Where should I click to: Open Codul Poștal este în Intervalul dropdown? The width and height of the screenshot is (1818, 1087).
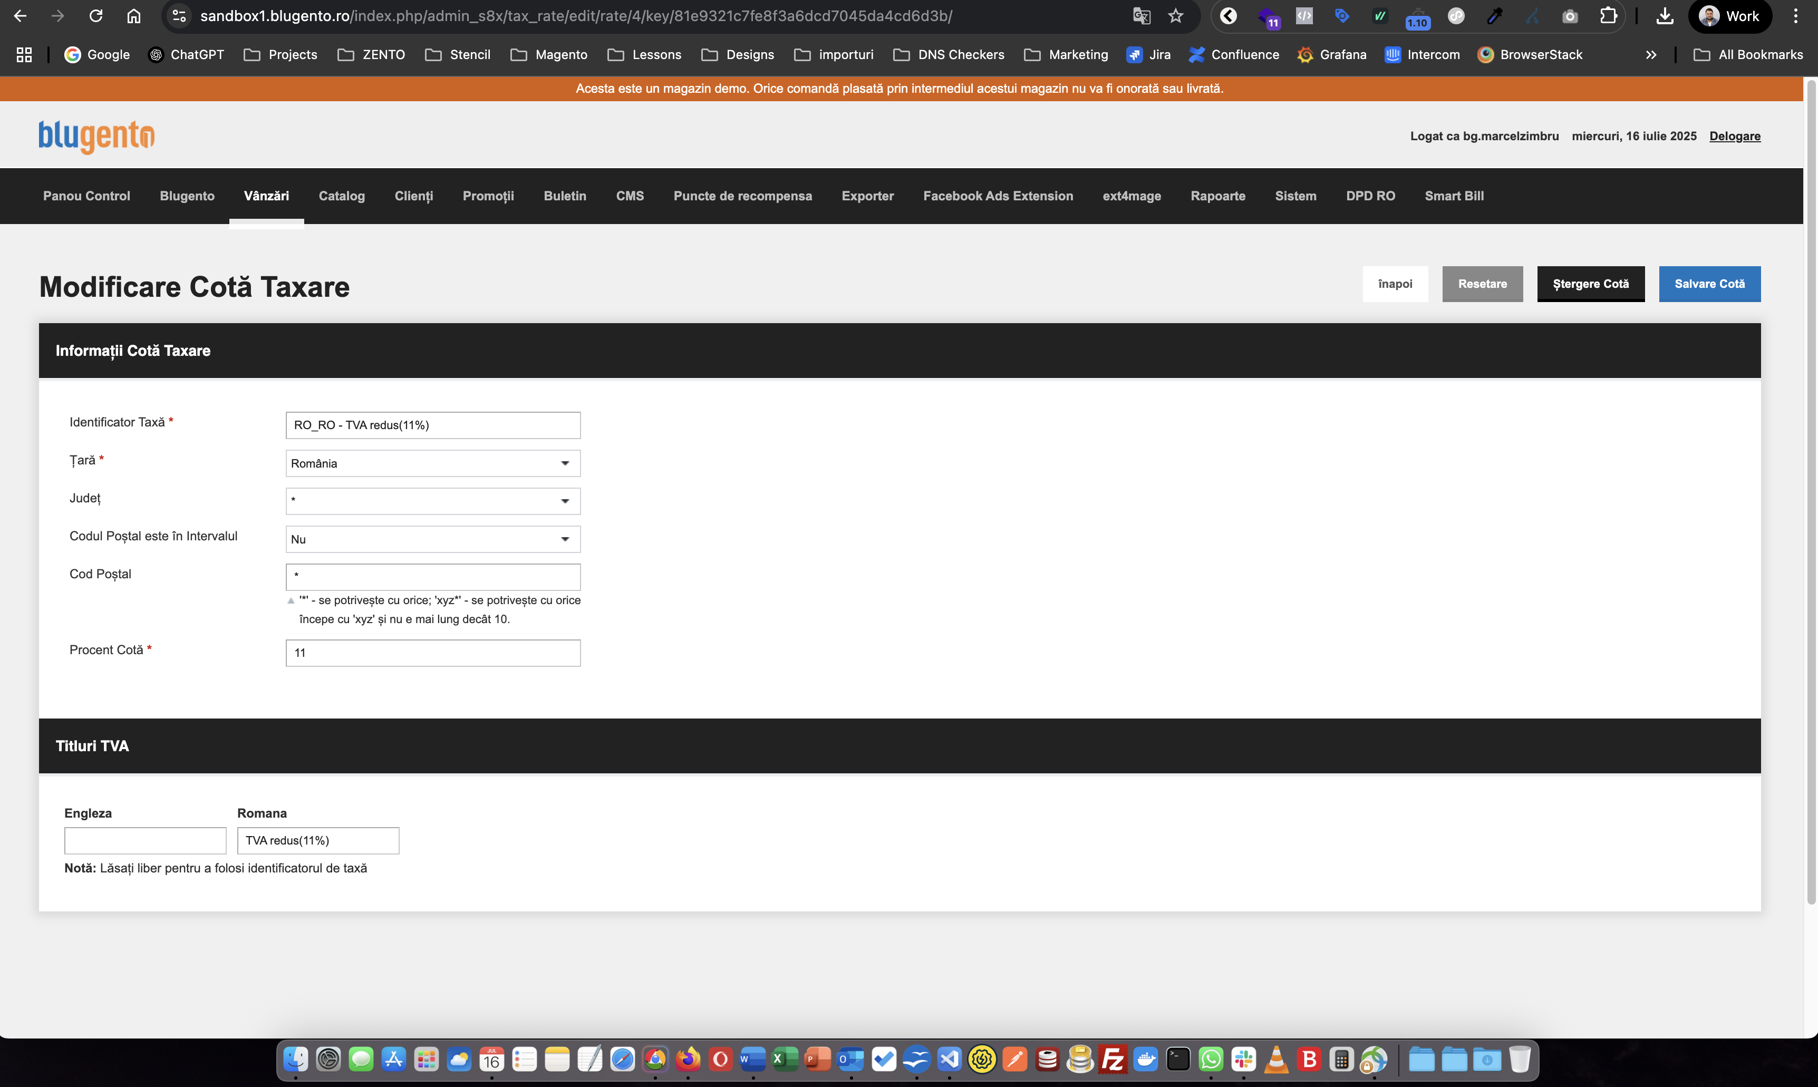pyautogui.click(x=433, y=539)
